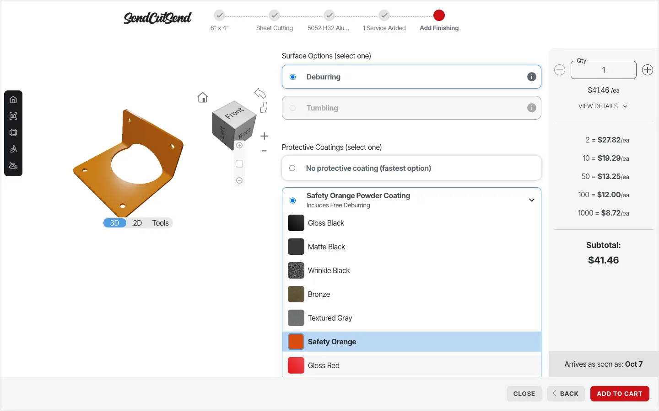Click the small square button below the view cube
The width and height of the screenshot is (659, 411).
point(239,163)
